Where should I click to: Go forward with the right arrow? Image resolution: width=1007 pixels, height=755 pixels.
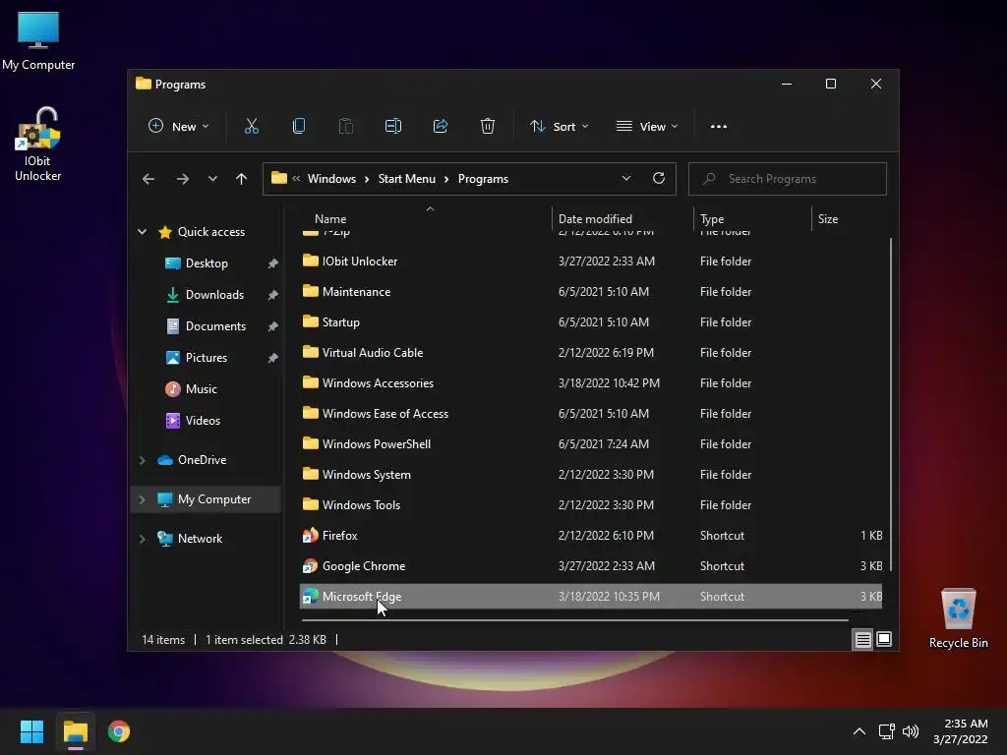pos(183,179)
